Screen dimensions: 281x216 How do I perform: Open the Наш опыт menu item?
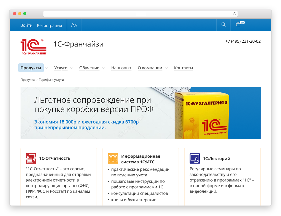click(121, 68)
